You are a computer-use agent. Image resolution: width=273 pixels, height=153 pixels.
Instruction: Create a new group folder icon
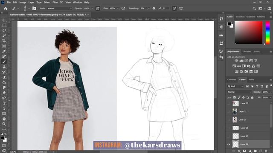pyautogui.click(x=256, y=151)
